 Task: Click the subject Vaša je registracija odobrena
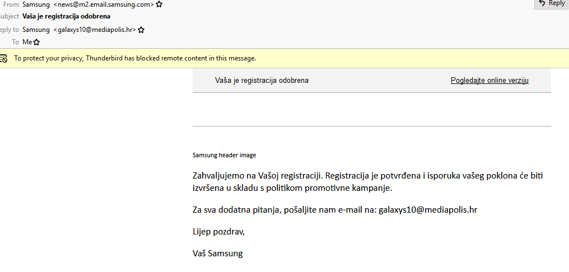click(x=66, y=16)
